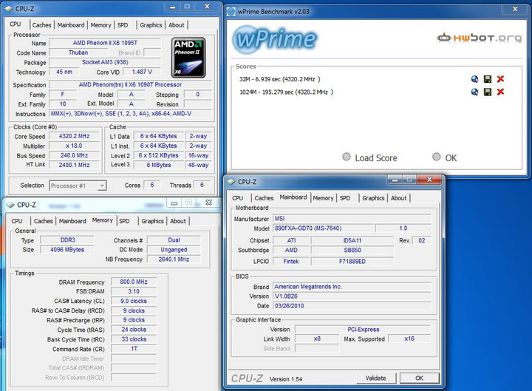Click the Multiplier x 18.0 value
Viewport: 532px width, 391px height.
[75, 146]
